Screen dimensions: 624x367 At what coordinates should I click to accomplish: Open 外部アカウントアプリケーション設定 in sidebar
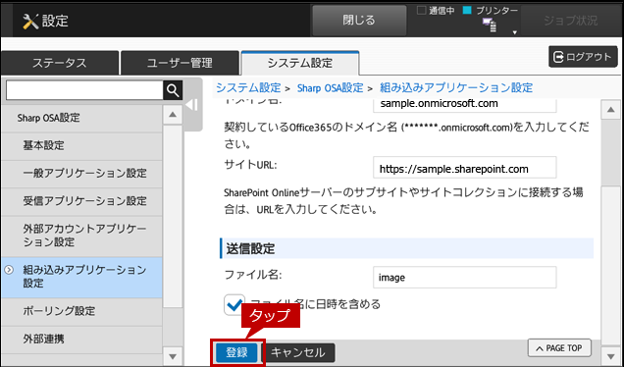(81, 236)
